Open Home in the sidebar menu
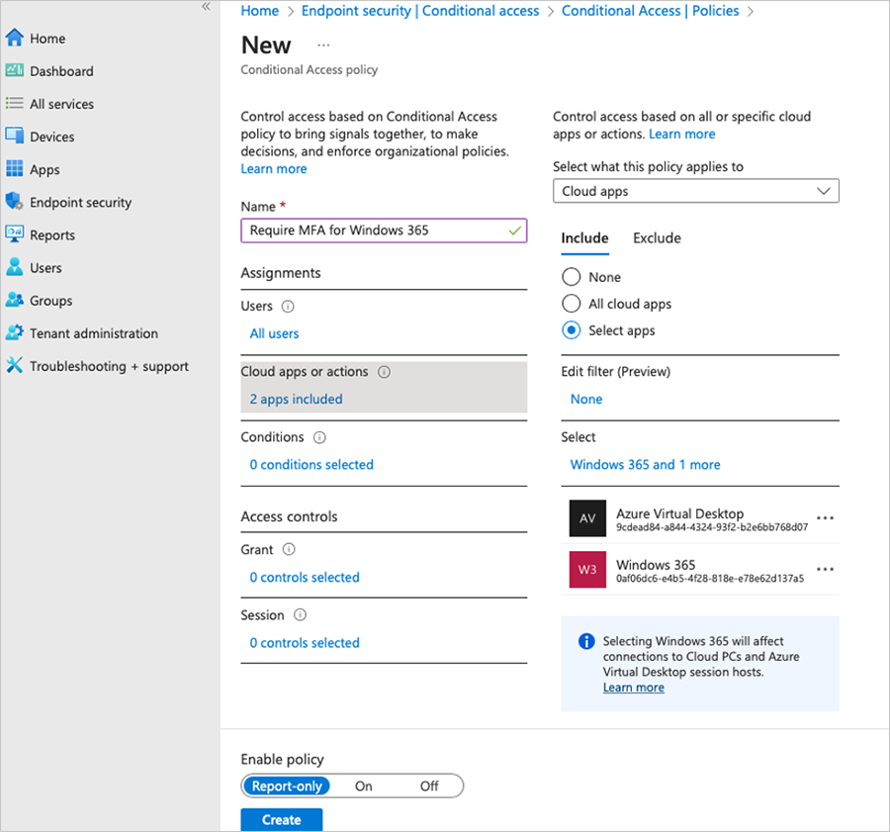This screenshot has height=832, width=890. click(47, 38)
